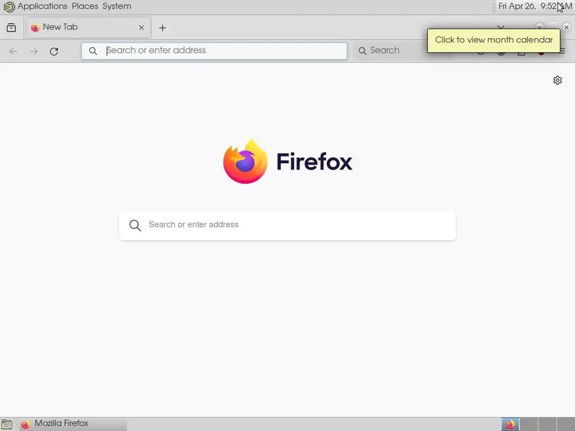Close the New Tab tab
The image size is (575, 431).
coord(142,27)
